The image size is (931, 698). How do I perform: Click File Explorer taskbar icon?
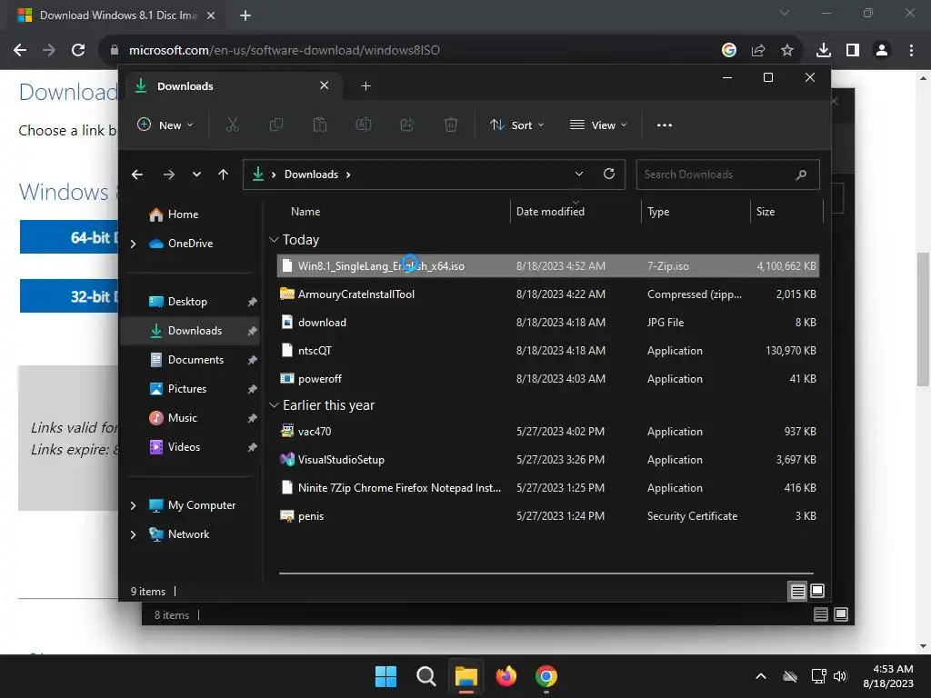tap(466, 676)
